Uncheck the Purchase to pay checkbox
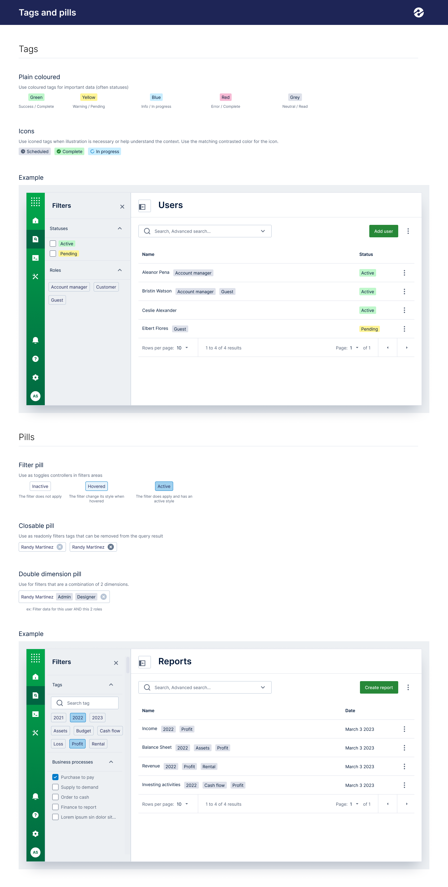448x887 pixels. tap(55, 777)
